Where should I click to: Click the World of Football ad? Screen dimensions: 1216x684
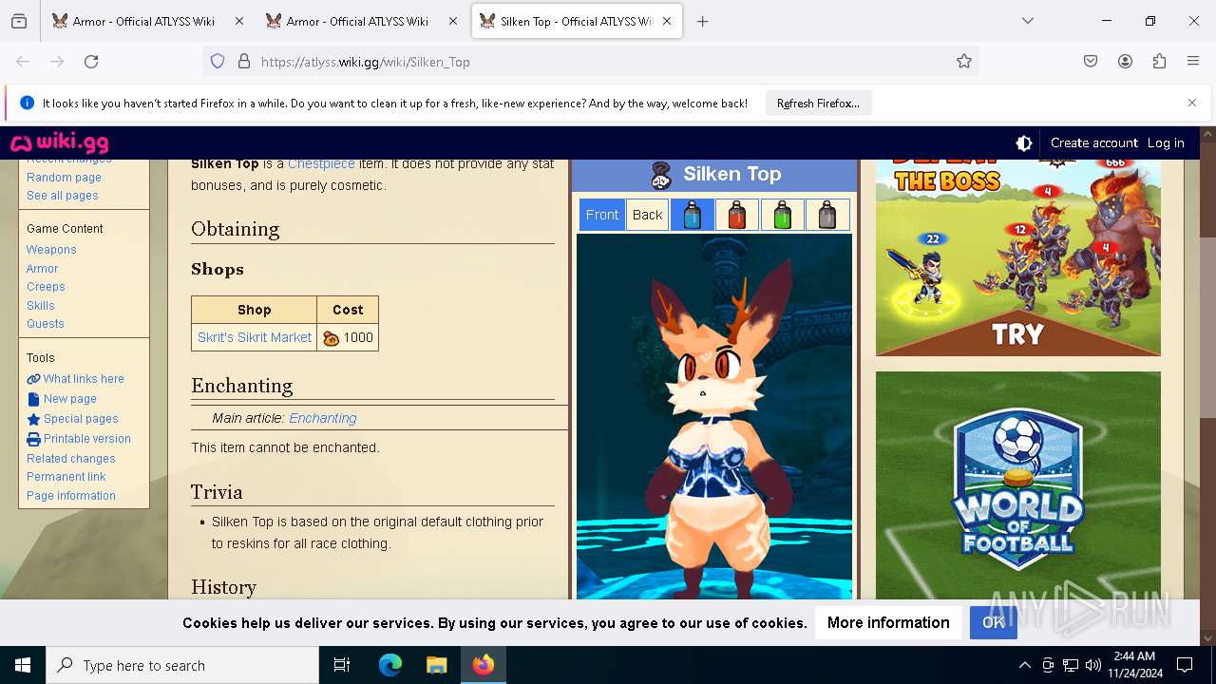click(x=1018, y=484)
